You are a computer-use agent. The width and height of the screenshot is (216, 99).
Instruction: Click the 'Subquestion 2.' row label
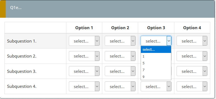[x=22, y=56]
